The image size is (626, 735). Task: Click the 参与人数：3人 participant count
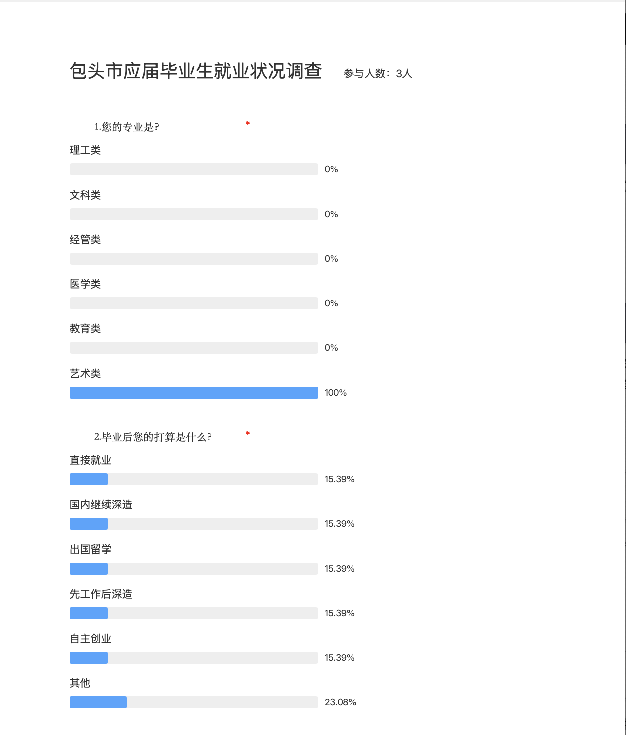[378, 74]
